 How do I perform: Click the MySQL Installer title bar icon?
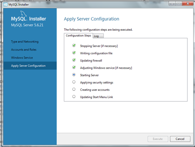[x=5, y=4]
